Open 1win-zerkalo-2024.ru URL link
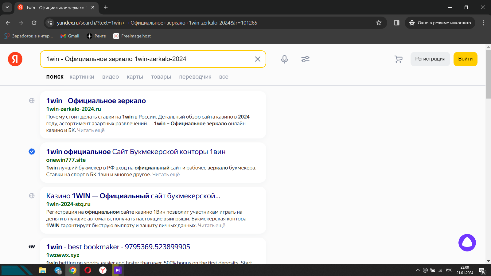Screen dimensions: 491x276 click(x=74, y=109)
